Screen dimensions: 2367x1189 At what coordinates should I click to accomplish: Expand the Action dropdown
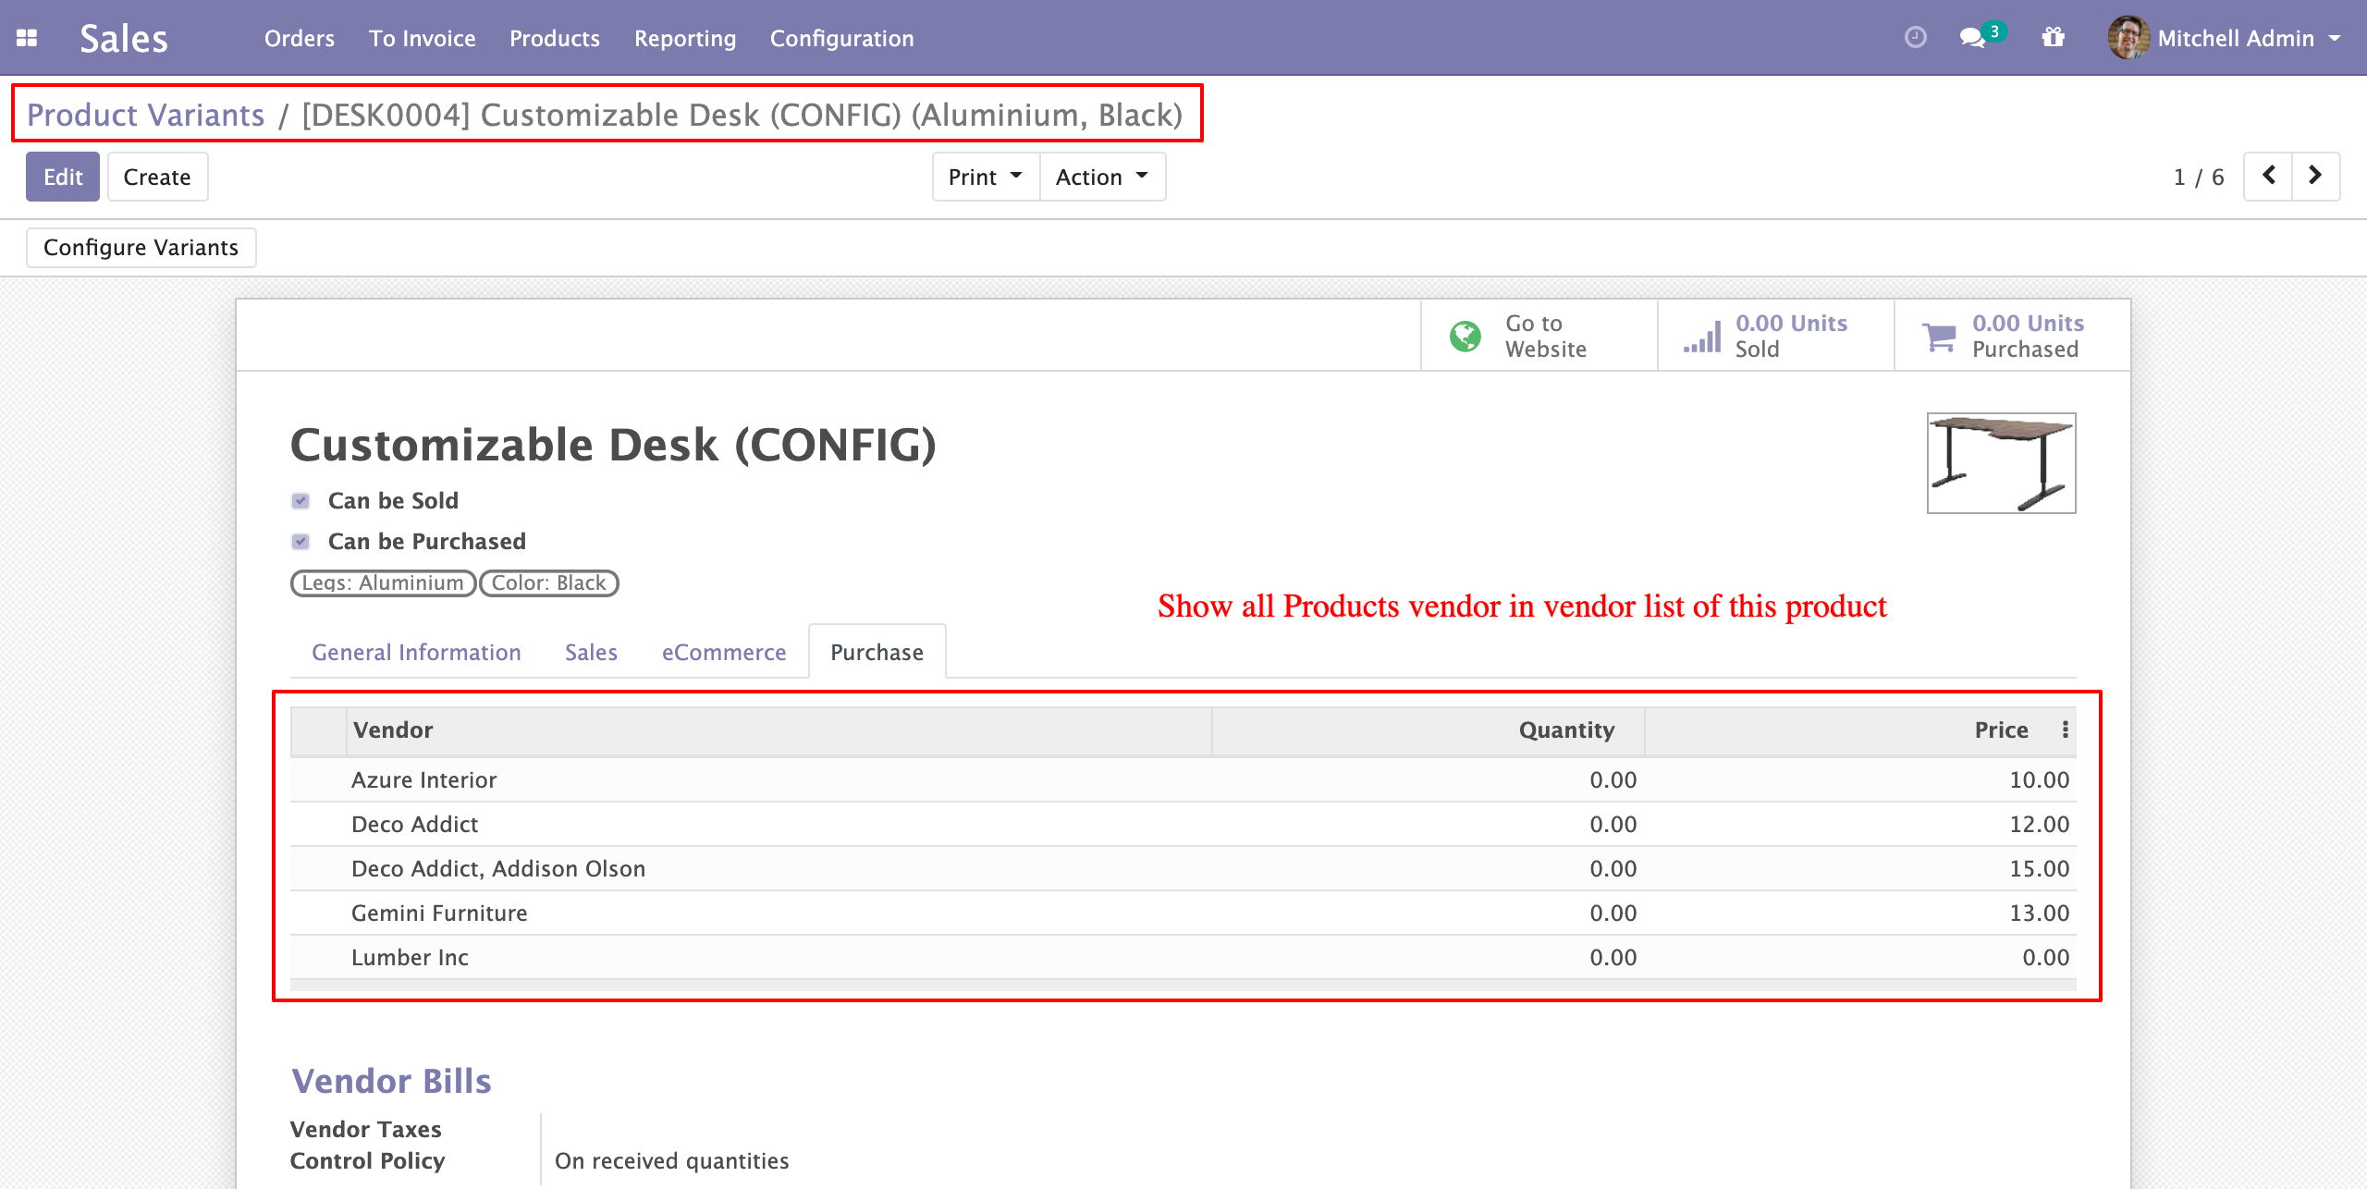[x=1101, y=177]
